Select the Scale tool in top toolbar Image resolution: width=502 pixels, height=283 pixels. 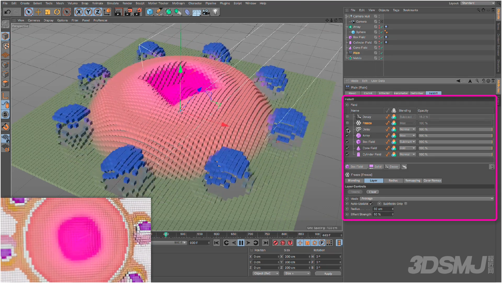pos(47,12)
